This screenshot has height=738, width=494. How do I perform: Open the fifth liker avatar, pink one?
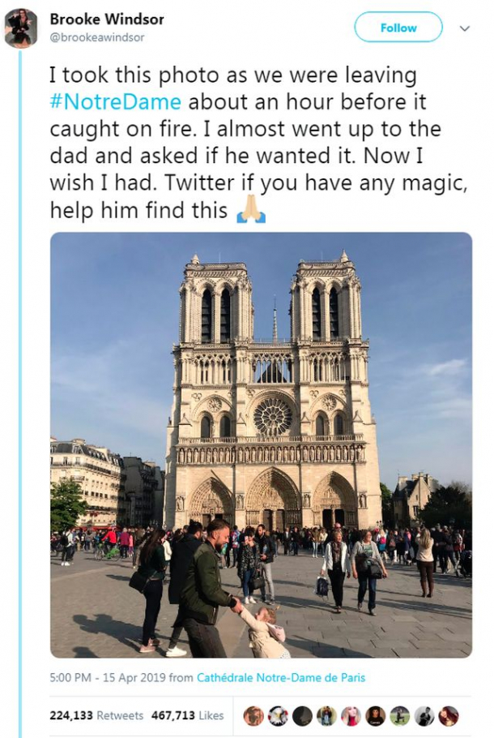click(351, 715)
